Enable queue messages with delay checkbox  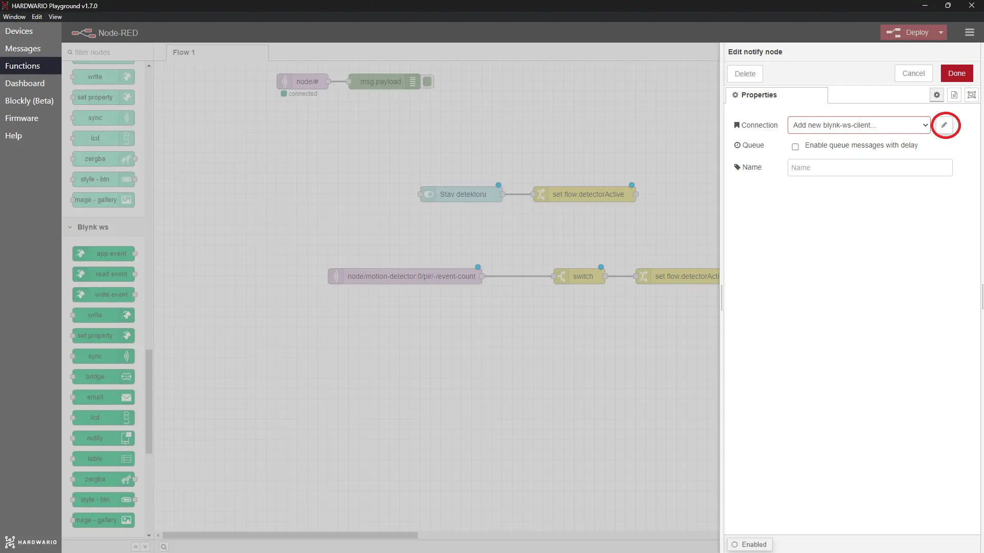coord(795,147)
